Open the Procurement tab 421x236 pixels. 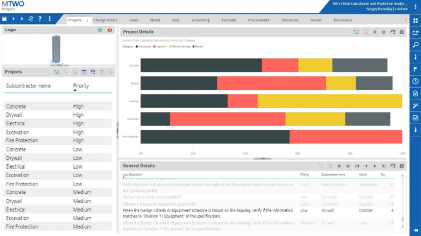coord(258,20)
